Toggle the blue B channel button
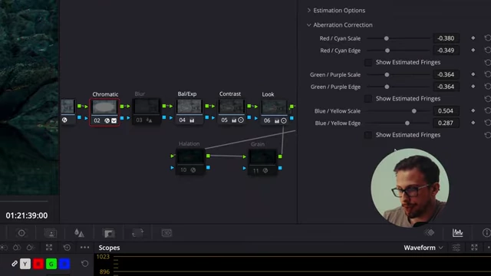 coord(64,264)
